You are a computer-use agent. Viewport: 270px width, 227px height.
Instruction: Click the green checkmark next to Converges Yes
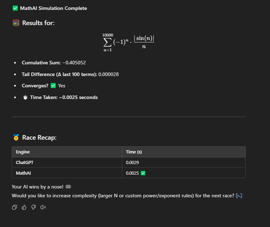(x=53, y=86)
